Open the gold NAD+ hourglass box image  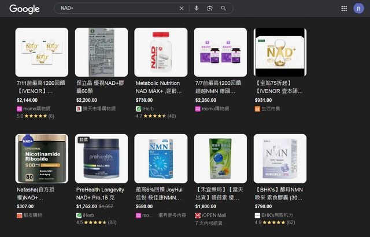pyautogui.click(x=280, y=52)
